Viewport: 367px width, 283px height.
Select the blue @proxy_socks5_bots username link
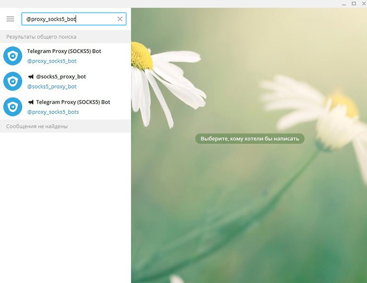53,112
